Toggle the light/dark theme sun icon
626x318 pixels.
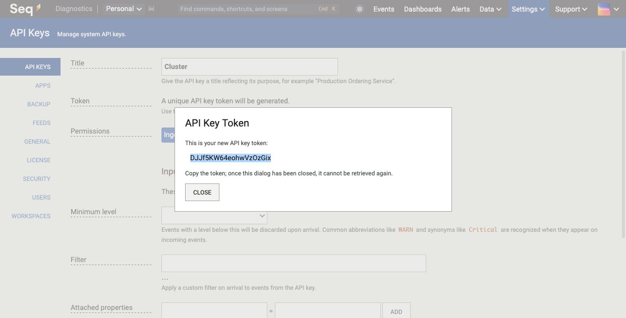(359, 9)
